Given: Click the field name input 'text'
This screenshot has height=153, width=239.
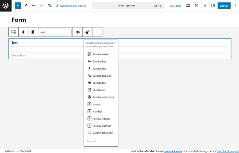Looking at the screenshot, I should [55, 32].
